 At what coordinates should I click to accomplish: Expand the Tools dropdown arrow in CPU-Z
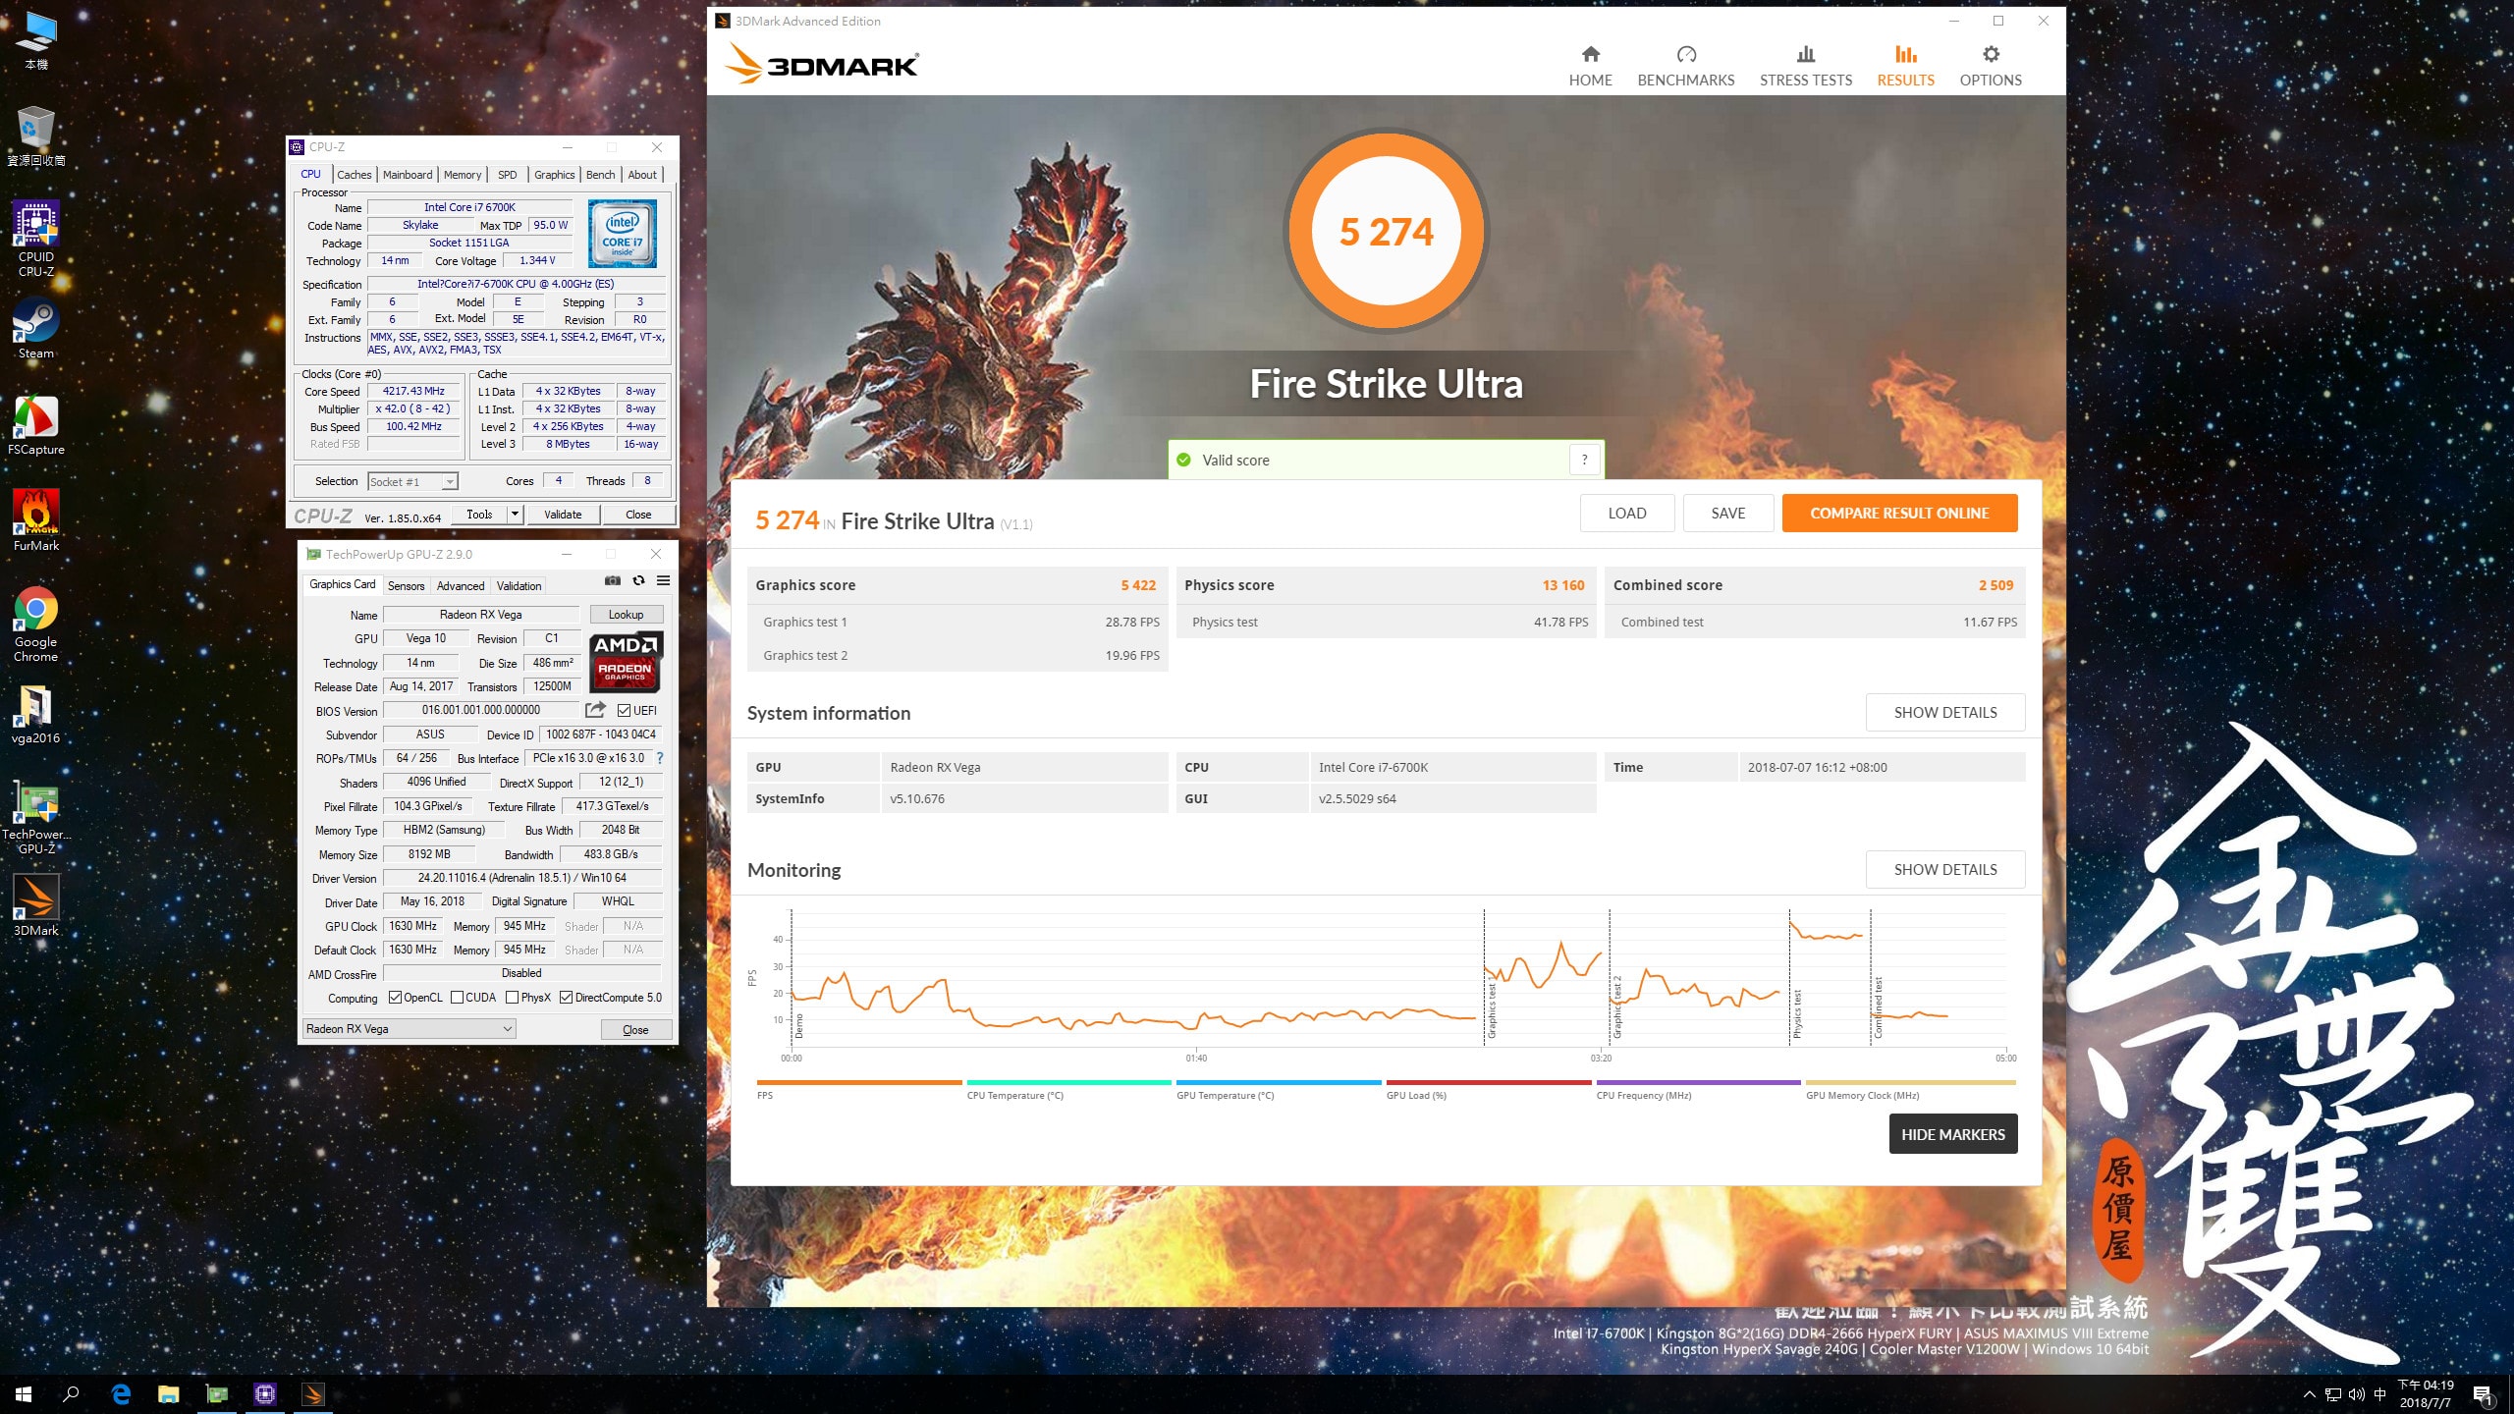coord(514,514)
